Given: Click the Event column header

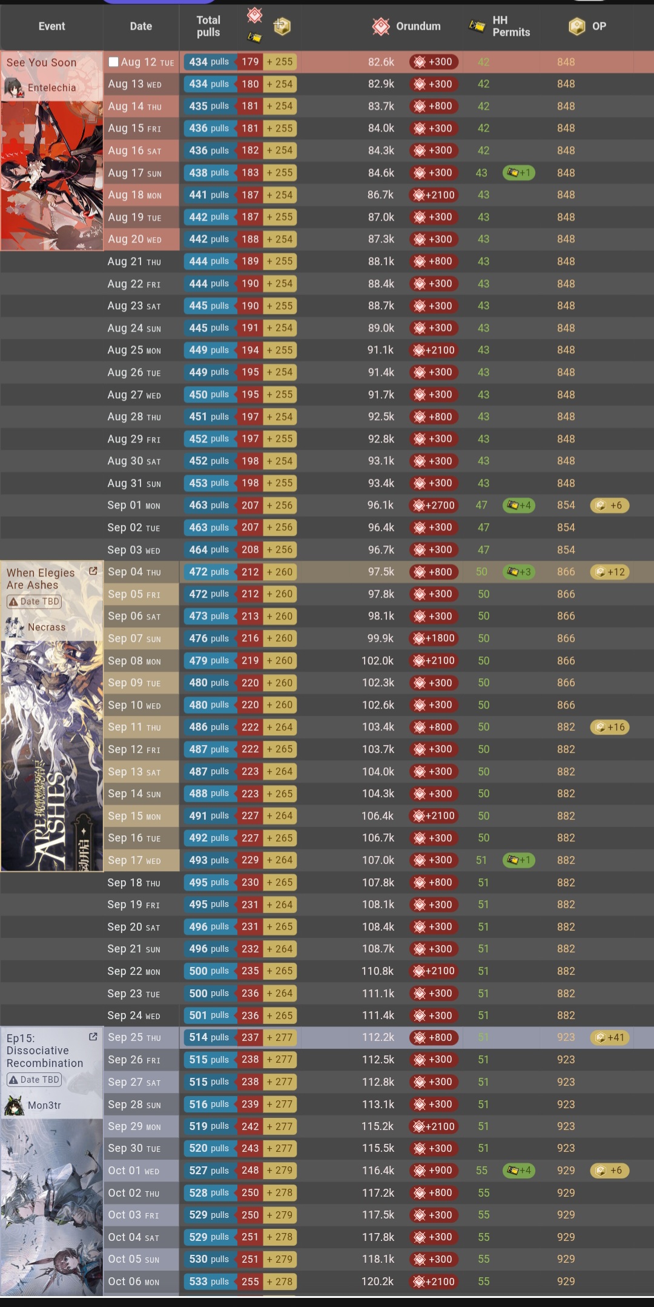Looking at the screenshot, I should coord(51,26).
